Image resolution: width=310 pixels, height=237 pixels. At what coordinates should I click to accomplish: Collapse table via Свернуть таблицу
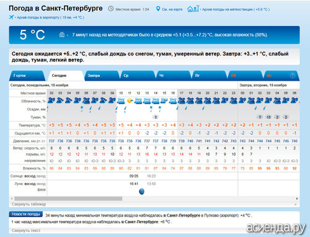[x=29, y=204]
